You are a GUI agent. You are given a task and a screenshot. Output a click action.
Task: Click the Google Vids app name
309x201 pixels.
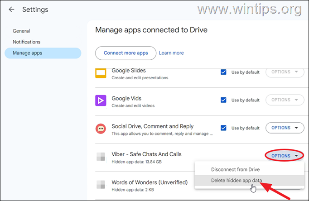(126, 98)
